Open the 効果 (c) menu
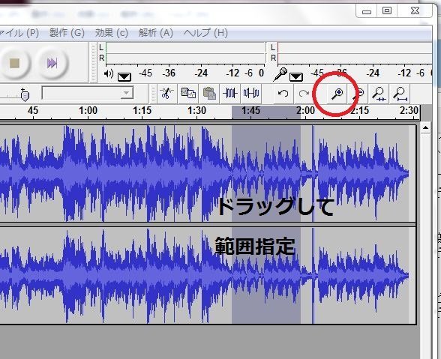This screenshot has height=359, width=441. pos(111,33)
